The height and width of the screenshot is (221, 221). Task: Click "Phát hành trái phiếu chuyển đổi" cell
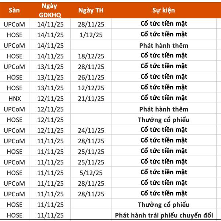(x=164, y=215)
